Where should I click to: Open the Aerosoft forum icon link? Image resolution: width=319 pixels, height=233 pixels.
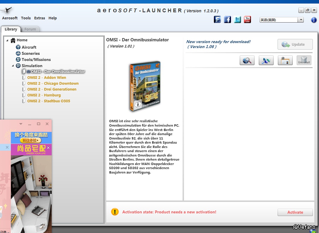click(x=217, y=20)
